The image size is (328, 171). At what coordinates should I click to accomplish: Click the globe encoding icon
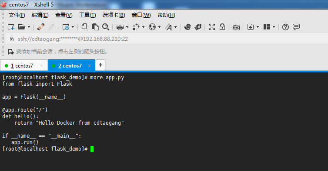pyautogui.click(x=152, y=27)
